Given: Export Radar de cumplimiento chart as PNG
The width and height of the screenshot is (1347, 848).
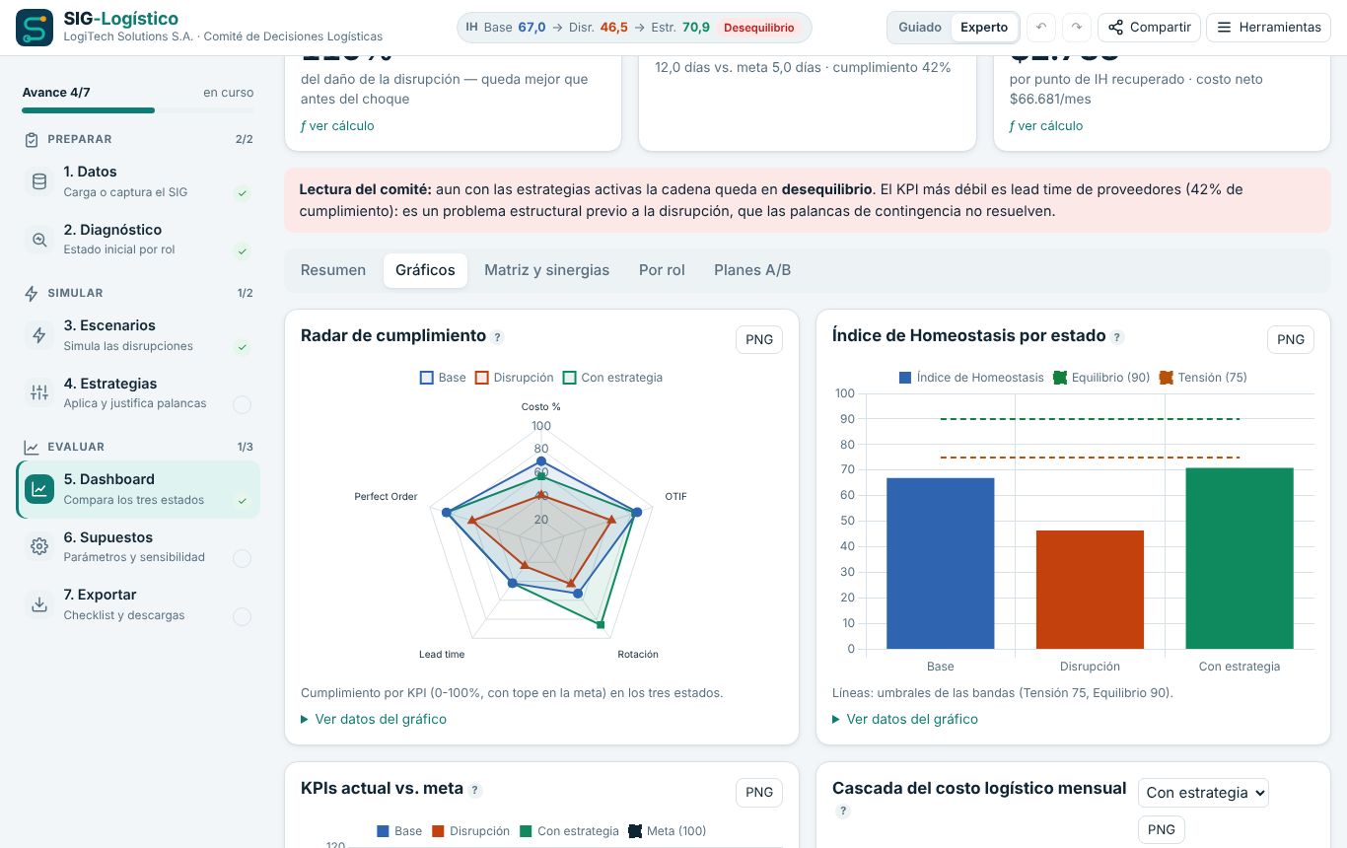Looking at the screenshot, I should [x=759, y=339].
